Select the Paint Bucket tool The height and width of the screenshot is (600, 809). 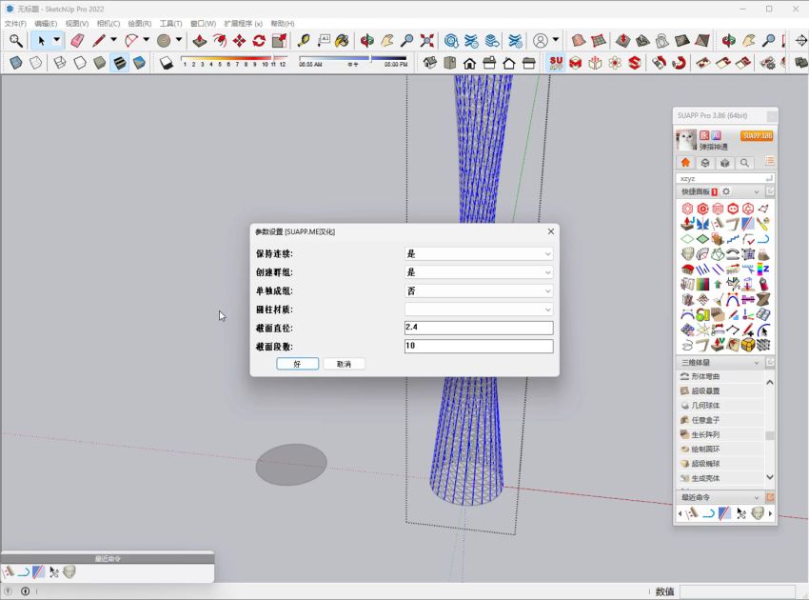342,40
